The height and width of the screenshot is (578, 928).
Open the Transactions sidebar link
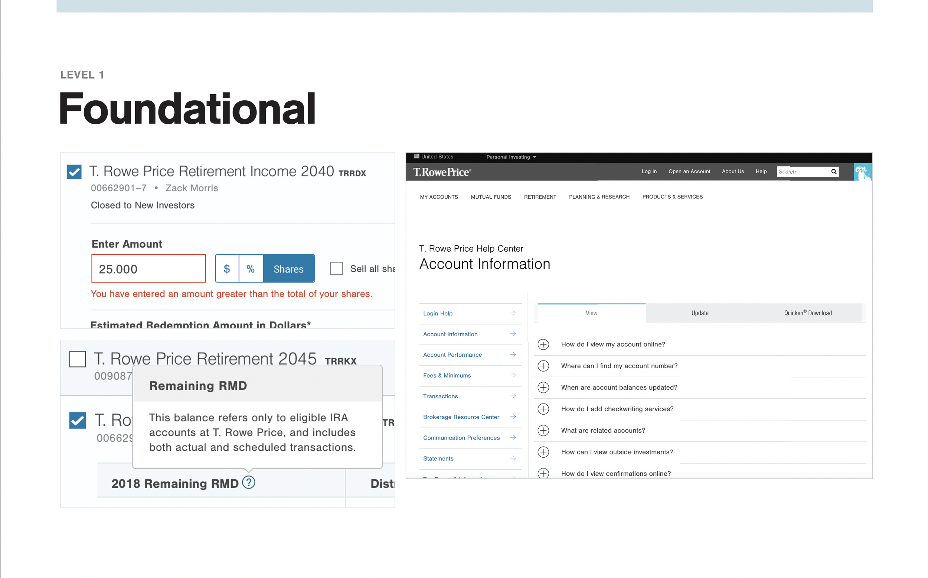pyautogui.click(x=440, y=396)
